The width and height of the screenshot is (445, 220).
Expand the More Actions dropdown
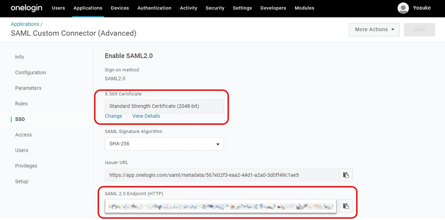click(374, 30)
